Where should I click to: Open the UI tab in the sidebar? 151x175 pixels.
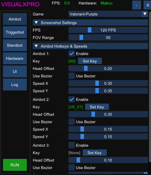15,71
